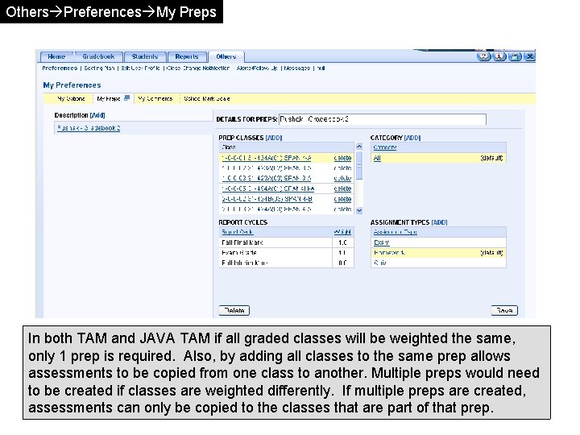The height and width of the screenshot is (435, 580).
Task: Open the Seating Plan link
Action: [x=99, y=68]
